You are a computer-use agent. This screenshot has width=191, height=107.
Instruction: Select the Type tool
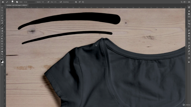click(x=2, y=34)
